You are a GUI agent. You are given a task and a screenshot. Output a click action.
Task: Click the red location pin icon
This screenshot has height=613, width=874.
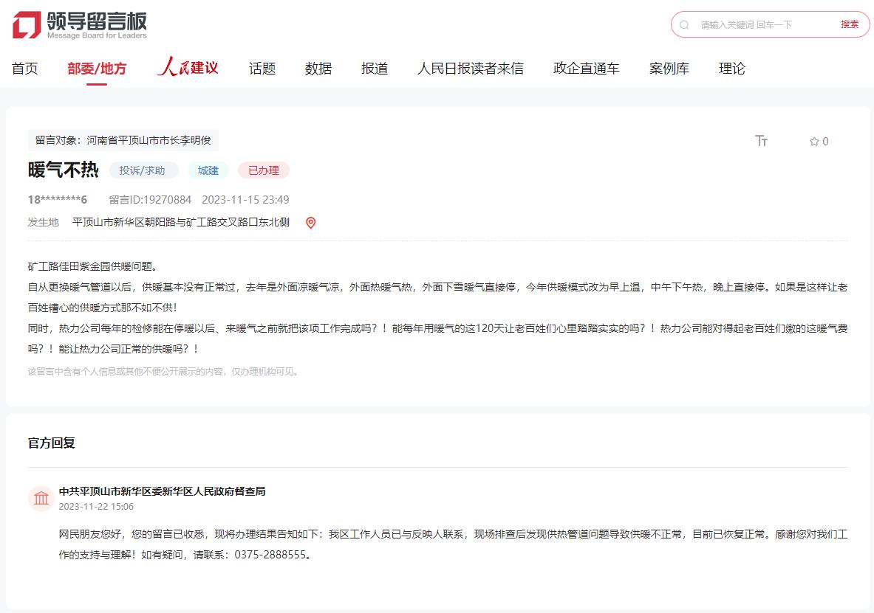point(310,223)
